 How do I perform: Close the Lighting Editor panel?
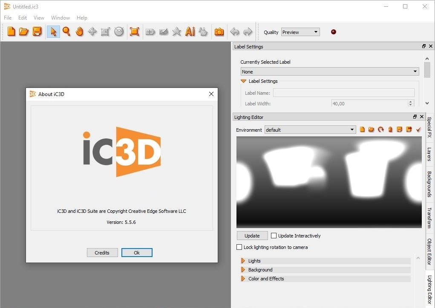422,117
